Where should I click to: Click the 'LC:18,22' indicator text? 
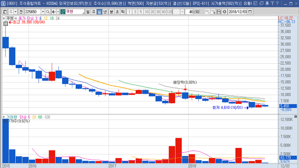coord(285,18)
